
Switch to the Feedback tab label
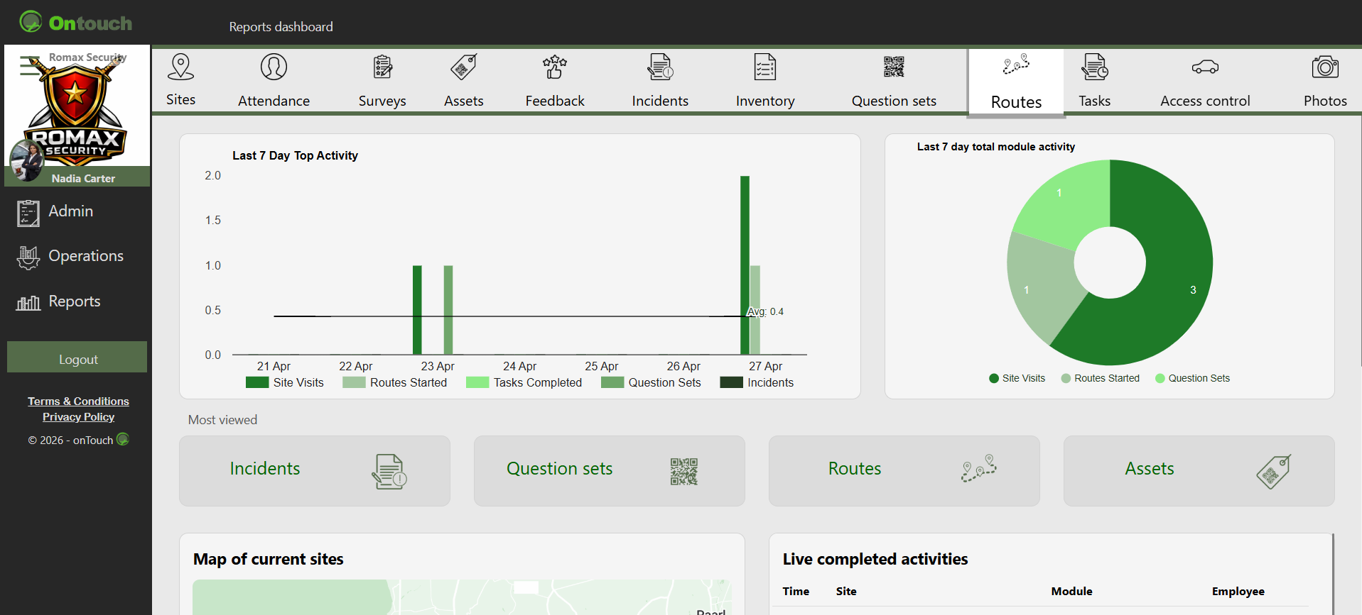coord(555,101)
